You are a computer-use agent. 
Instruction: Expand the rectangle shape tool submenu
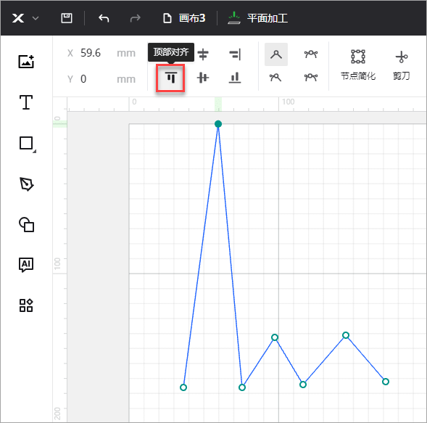pos(34,151)
